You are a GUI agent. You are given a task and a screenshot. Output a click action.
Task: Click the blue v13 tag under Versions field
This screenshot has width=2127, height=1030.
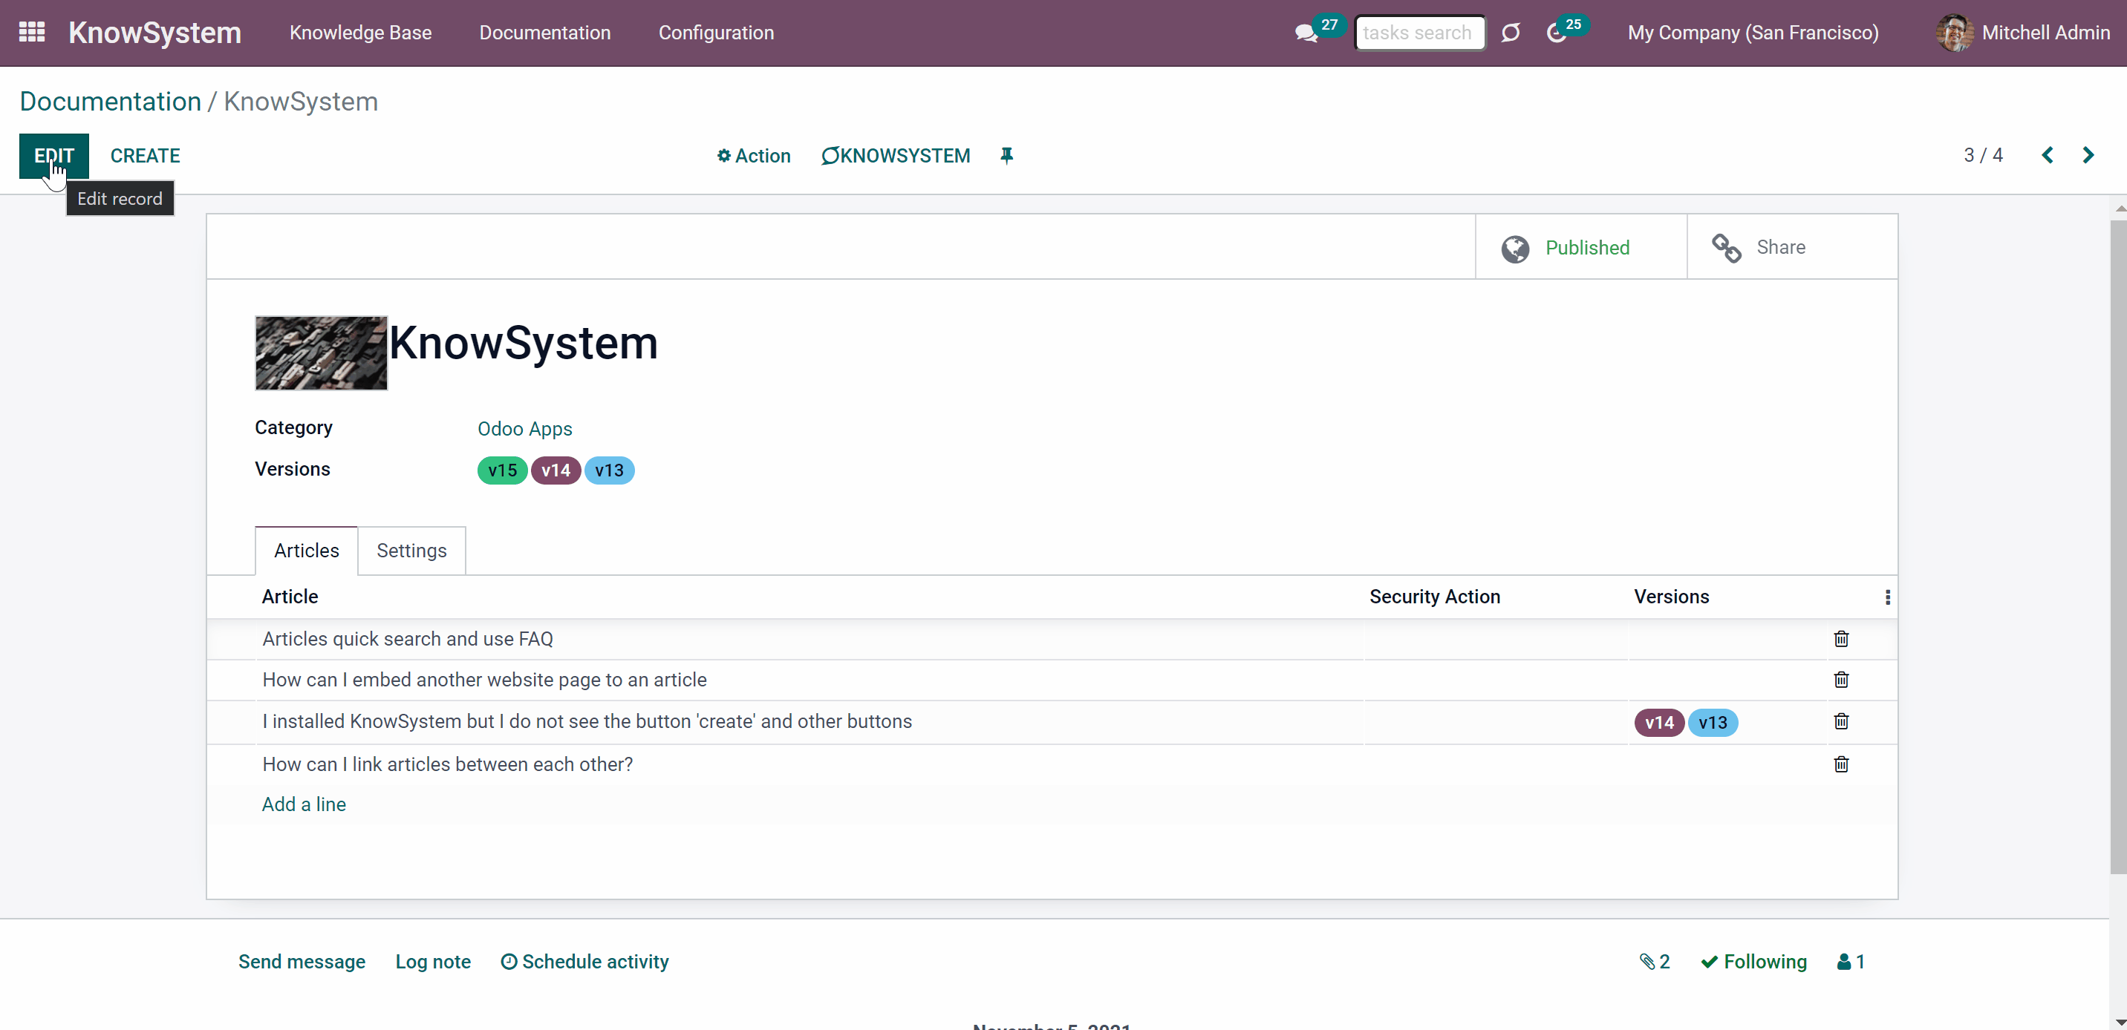point(610,470)
